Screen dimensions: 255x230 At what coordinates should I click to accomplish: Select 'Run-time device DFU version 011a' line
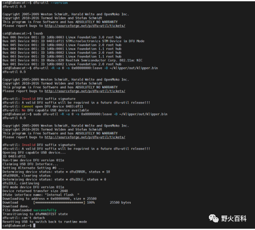point(33,160)
